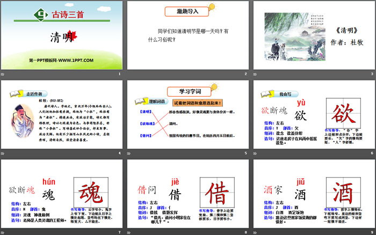Click slide number label 2
Image resolution: width=376 pixels, height=235 pixels.
click(x=245, y=74)
